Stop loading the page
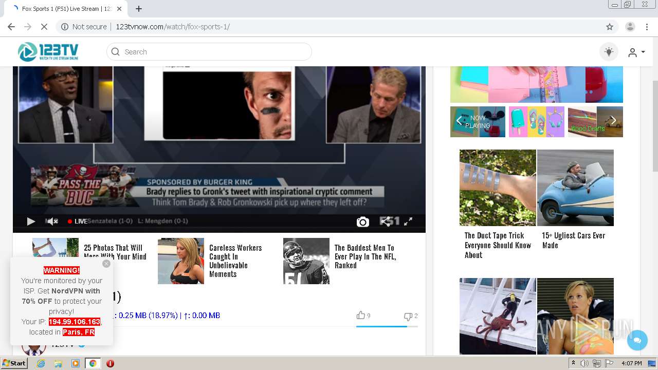Viewport: 658px width, 370px height. (x=44, y=27)
